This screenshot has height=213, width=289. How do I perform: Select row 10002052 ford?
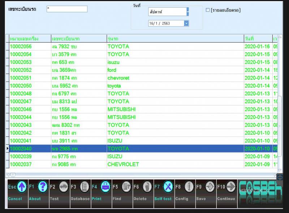click(x=143, y=70)
